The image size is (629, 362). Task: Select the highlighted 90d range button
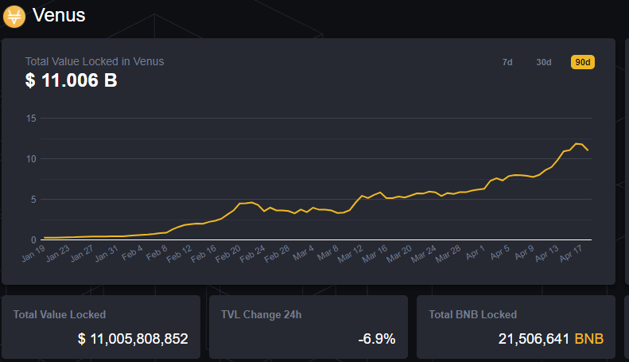(x=583, y=62)
